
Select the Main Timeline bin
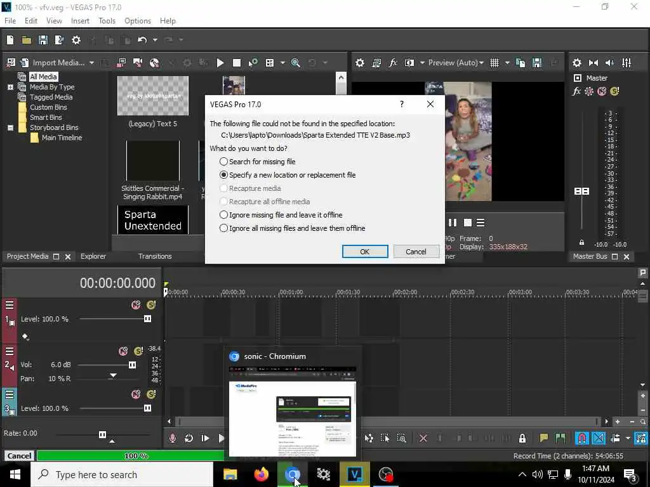[62, 138]
